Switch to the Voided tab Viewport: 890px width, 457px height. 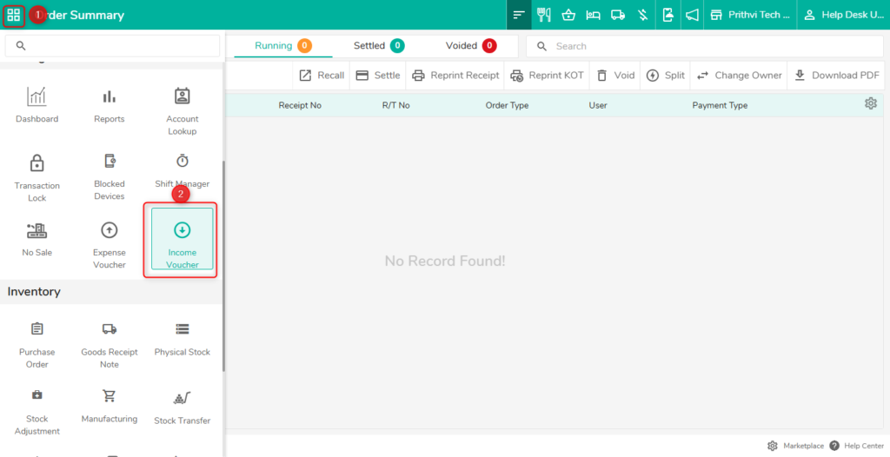(x=470, y=46)
